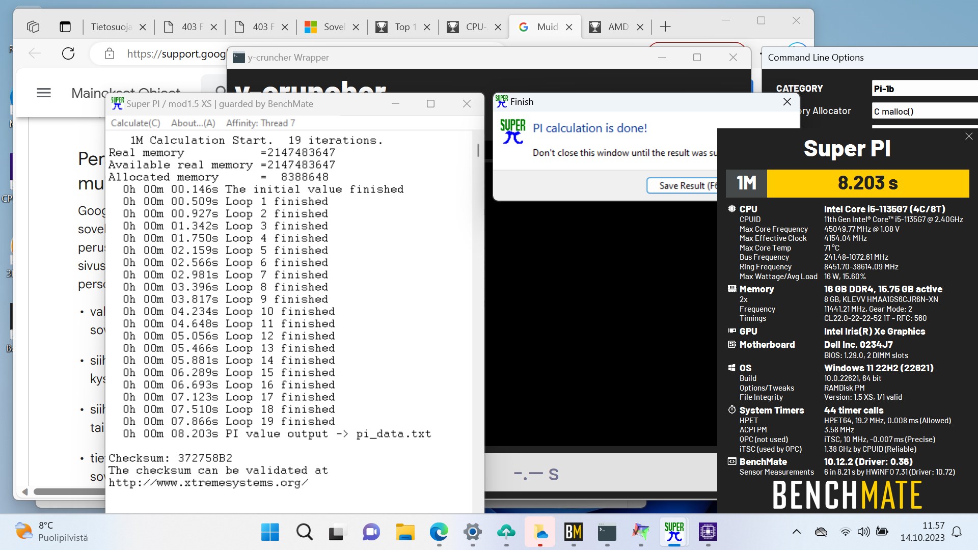Open Wi-Fi network tray icon

[845, 532]
